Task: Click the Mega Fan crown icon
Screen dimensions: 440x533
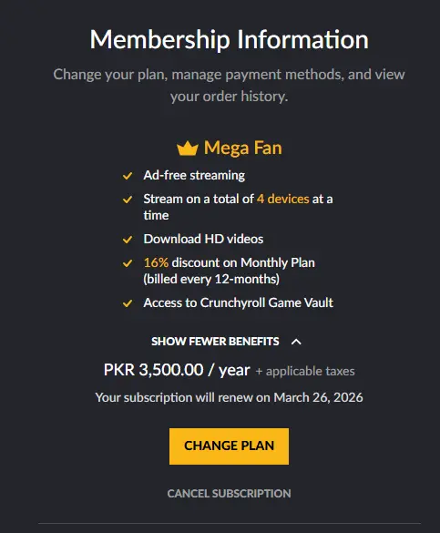Action: pyautogui.click(x=188, y=149)
